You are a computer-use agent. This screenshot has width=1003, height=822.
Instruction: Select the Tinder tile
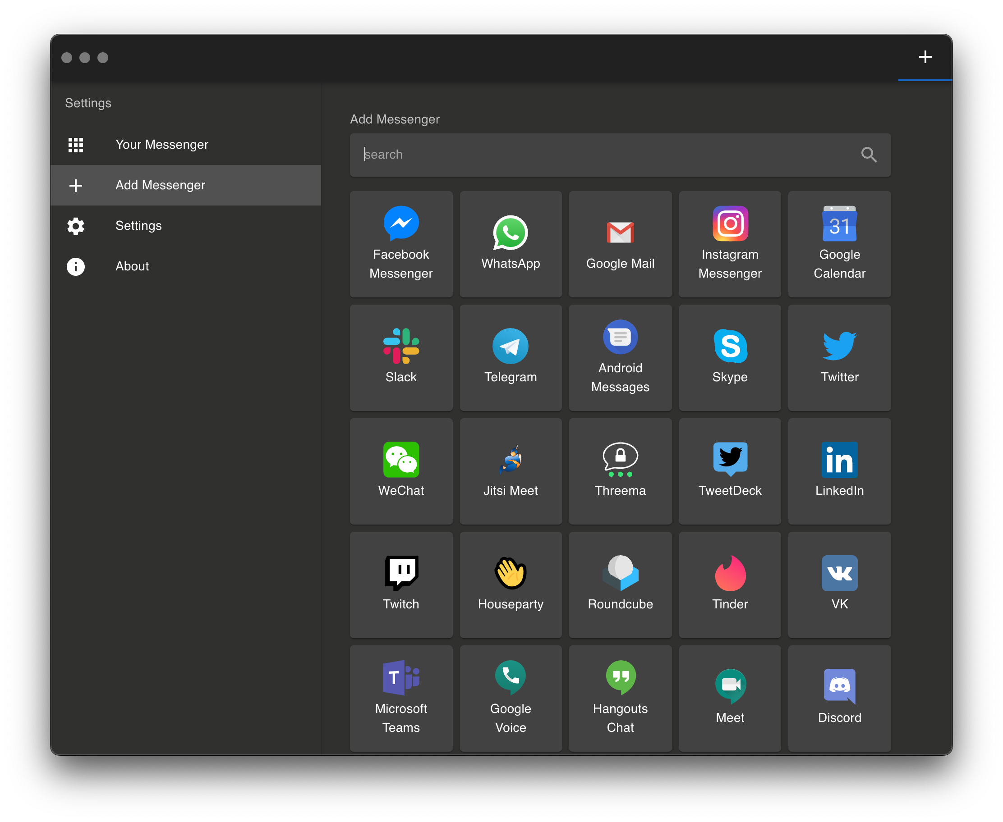coord(730,585)
